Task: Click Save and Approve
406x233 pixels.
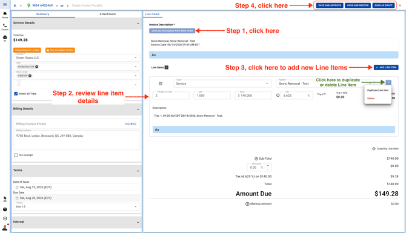Action: pos(330,5)
